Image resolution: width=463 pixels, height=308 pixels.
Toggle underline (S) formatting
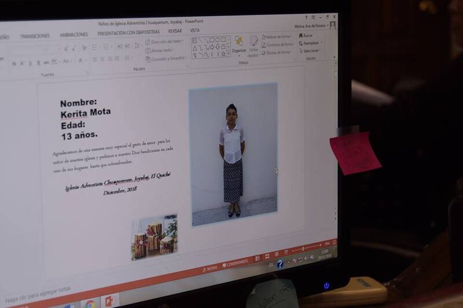(x=30, y=64)
